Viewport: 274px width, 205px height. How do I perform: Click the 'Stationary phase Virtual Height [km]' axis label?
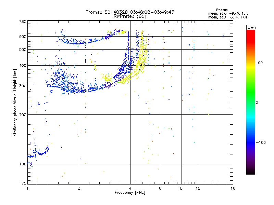pos(15,102)
